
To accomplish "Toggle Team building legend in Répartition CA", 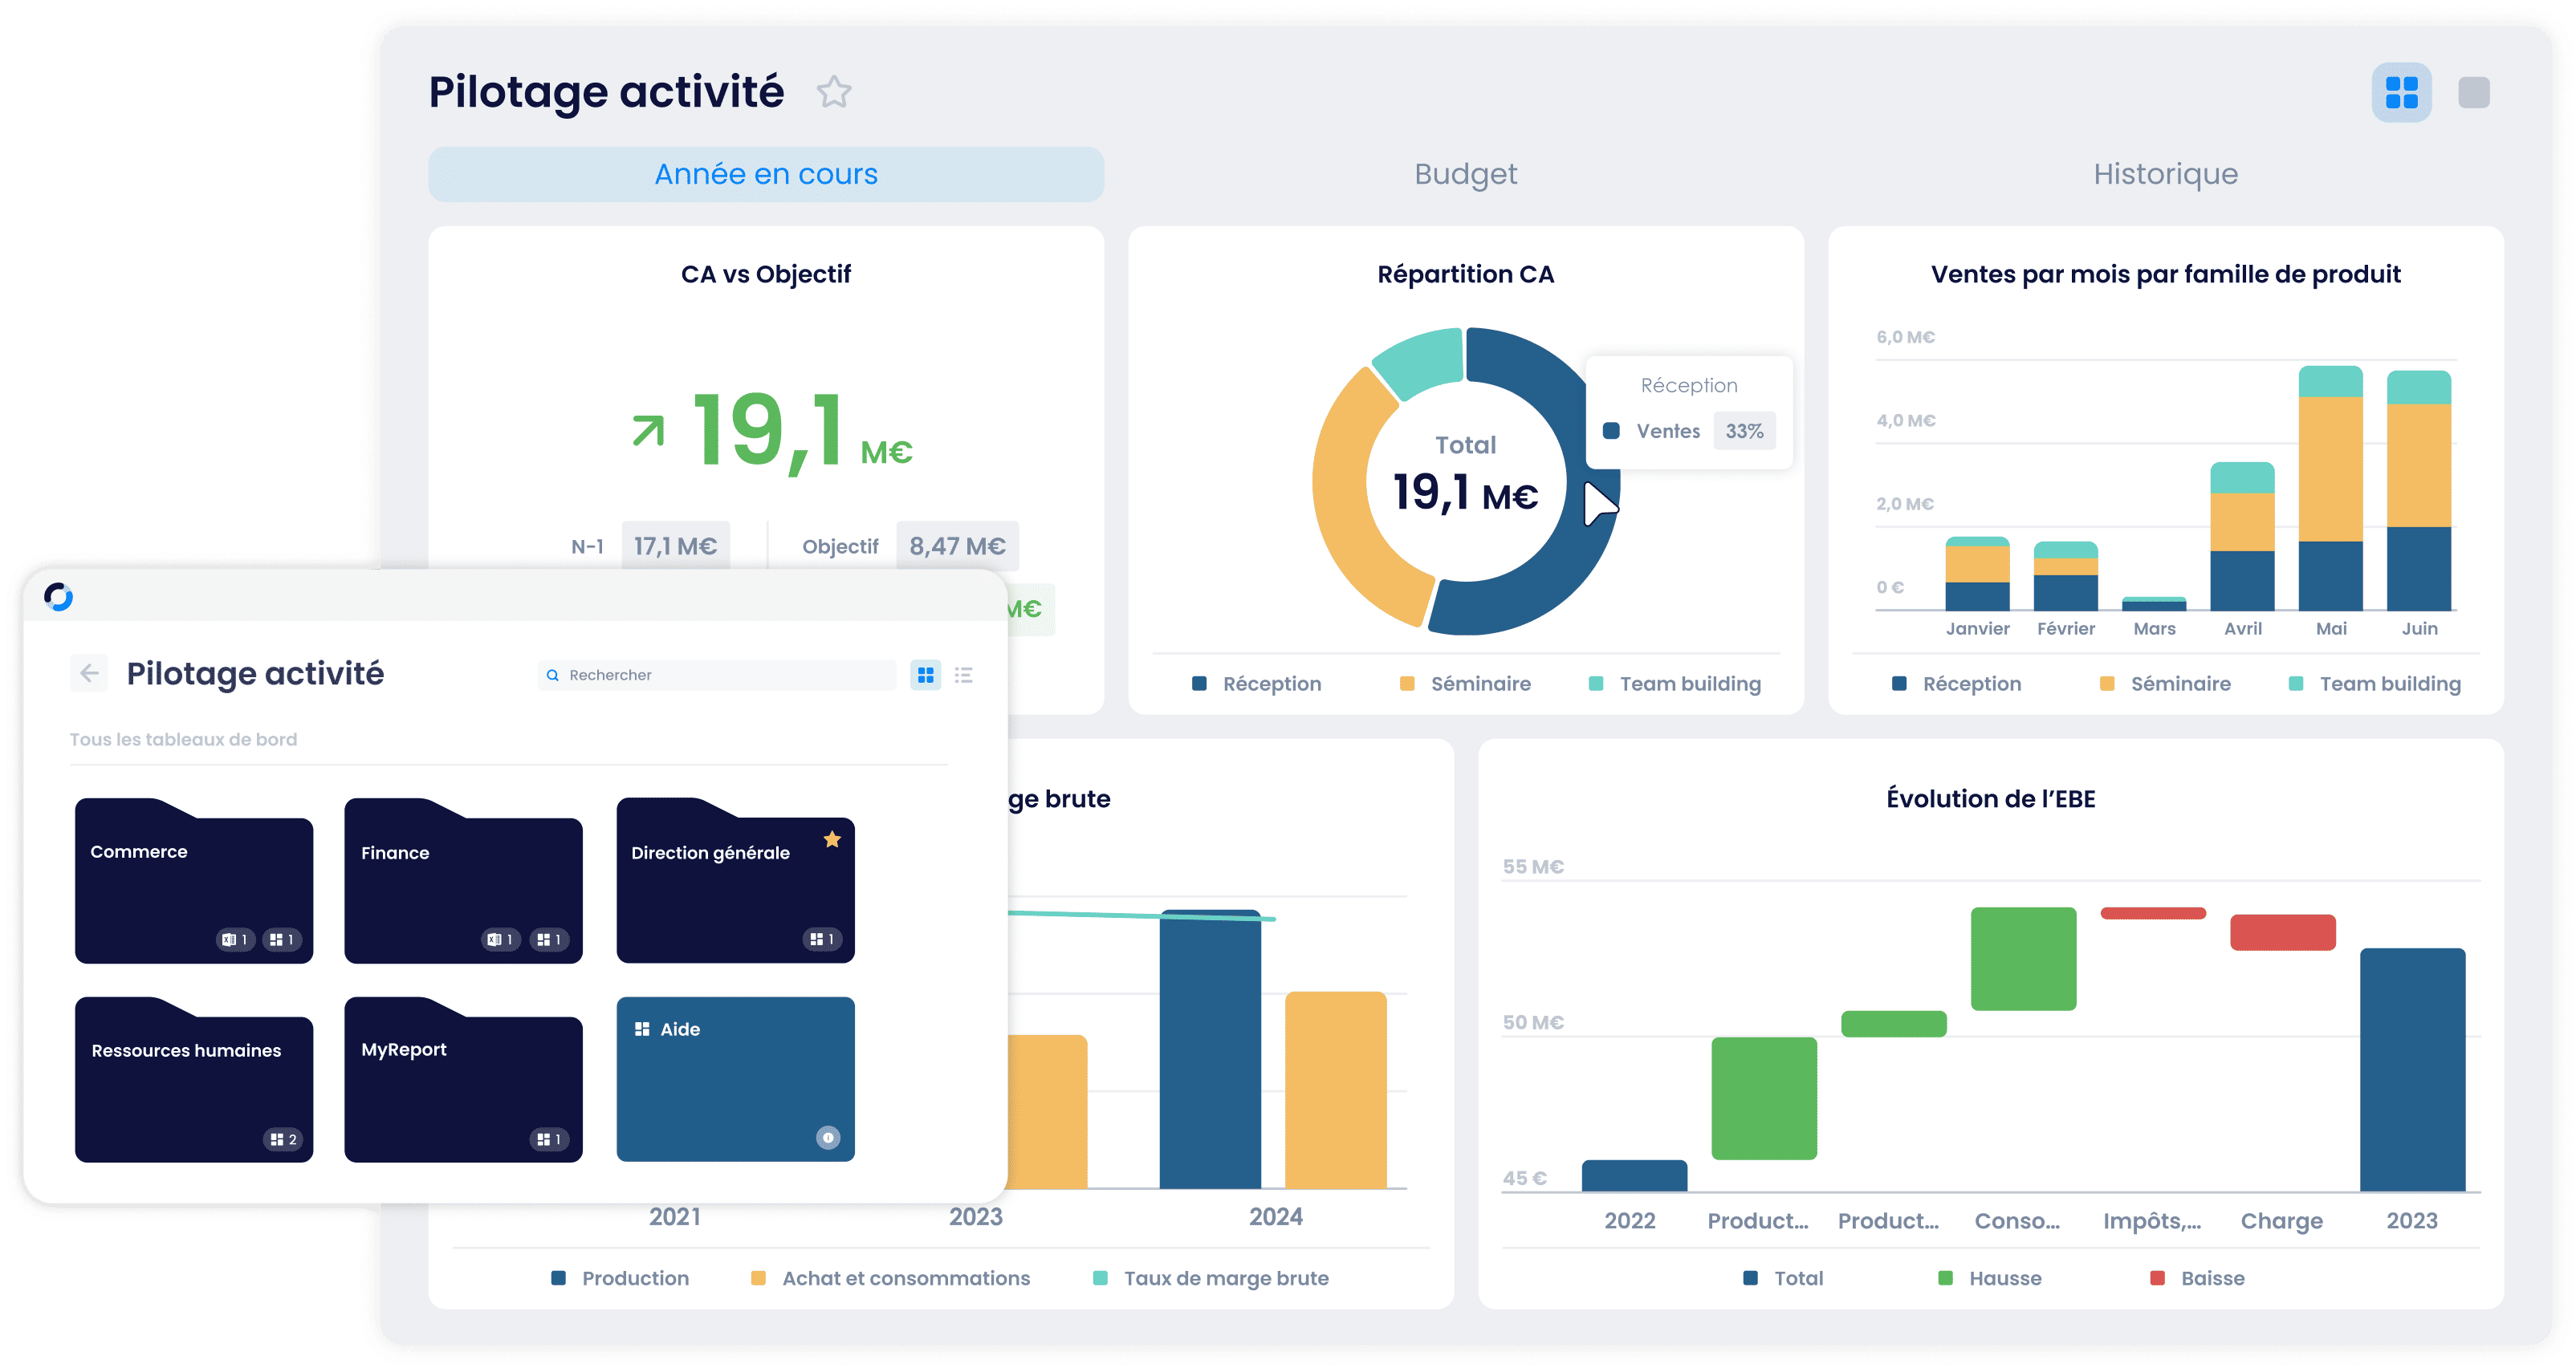I will point(1675,684).
